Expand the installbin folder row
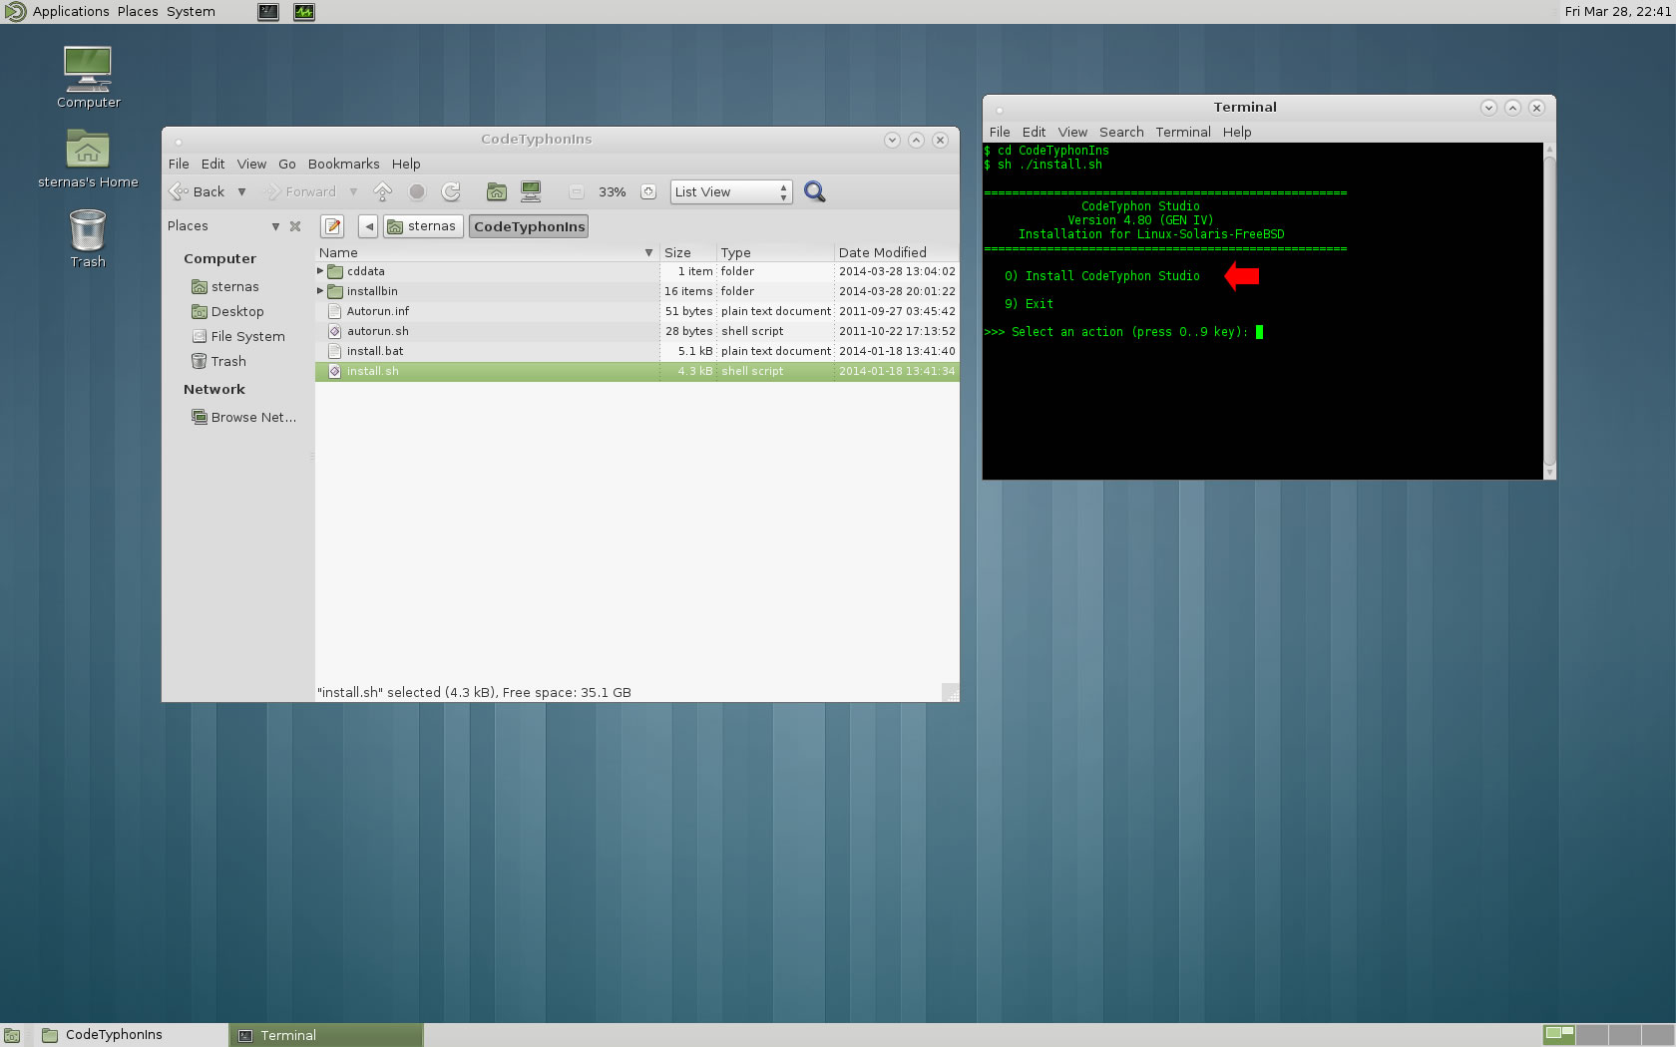The width and height of the screenshot is (1676, 1047). pos(320,291)
